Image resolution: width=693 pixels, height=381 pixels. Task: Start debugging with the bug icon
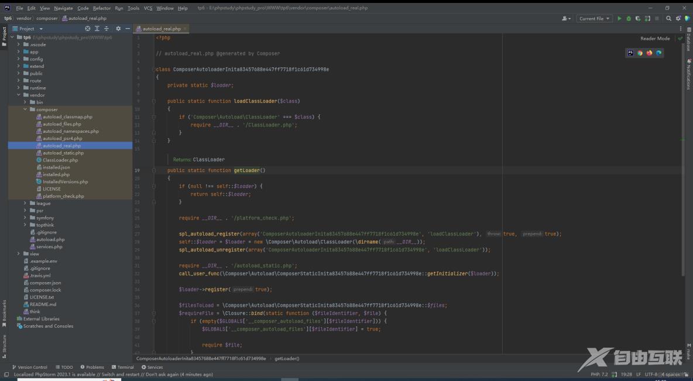[629, 18]
